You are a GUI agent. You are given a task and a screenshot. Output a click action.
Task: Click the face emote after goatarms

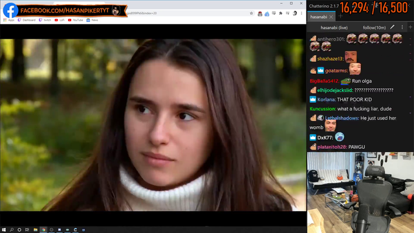pyautogui.click(x=355, y=69)
